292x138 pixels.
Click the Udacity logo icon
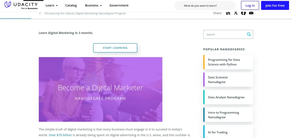pos(8,5)
